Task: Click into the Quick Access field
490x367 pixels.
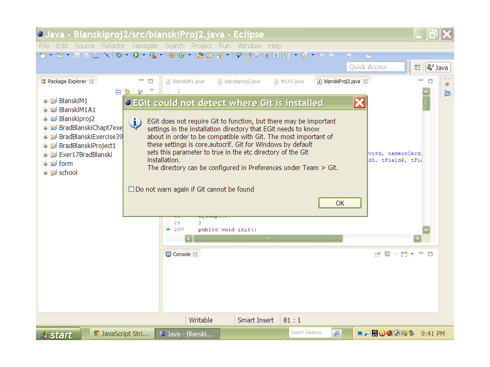Action: click(376, 67)
